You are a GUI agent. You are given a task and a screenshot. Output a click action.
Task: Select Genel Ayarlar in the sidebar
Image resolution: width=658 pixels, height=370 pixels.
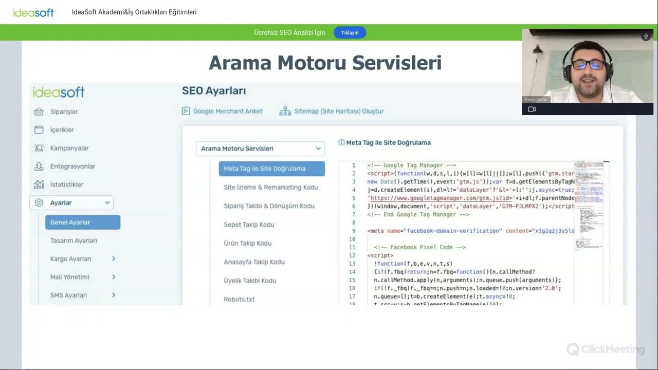pos(83,222)
